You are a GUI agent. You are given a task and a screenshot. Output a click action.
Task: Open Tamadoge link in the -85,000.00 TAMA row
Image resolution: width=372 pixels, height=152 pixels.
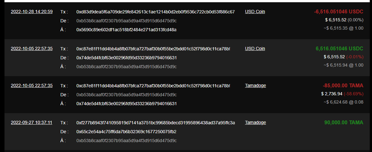point(255,86)
